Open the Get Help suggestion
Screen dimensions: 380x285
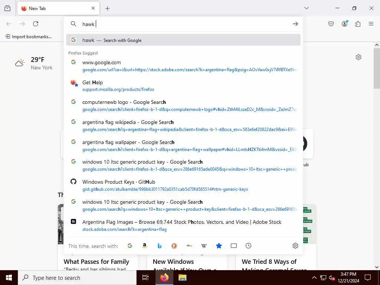tap(183, 86)
